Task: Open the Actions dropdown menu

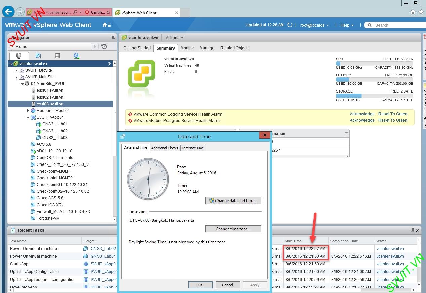Action: 175,38
